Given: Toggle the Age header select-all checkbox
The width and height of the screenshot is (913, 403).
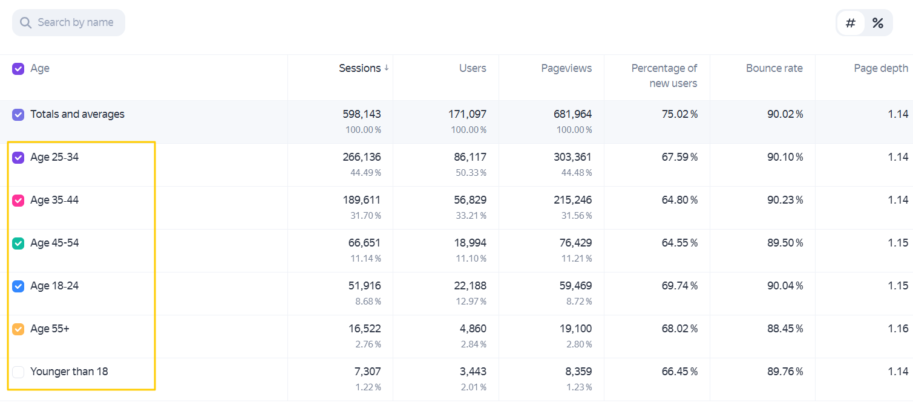Looking at the screenshot, I should 18,68.
